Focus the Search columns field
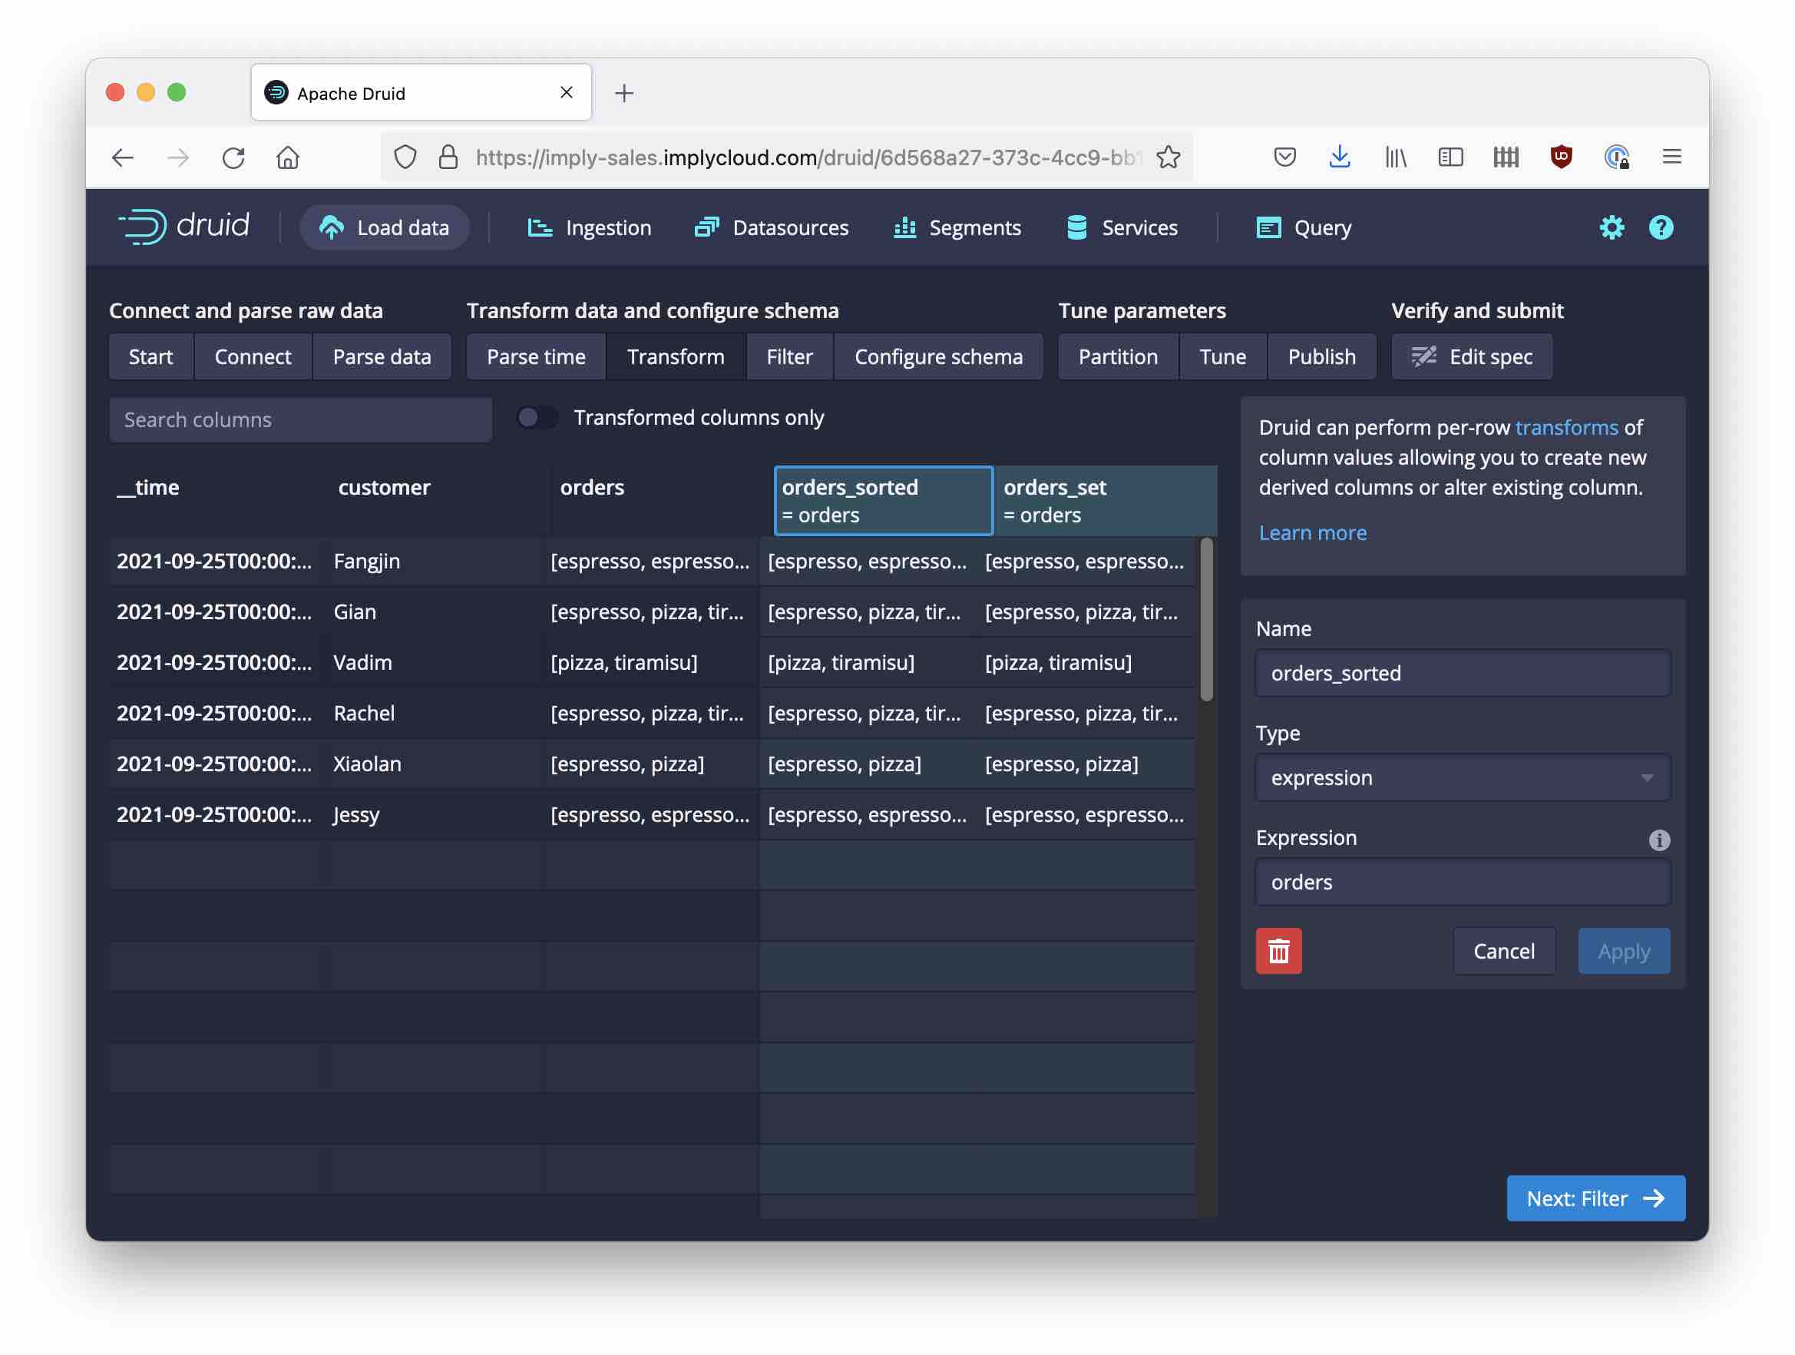The height and width of the screenshot is (1355, 1795). (x=300, y=419)
